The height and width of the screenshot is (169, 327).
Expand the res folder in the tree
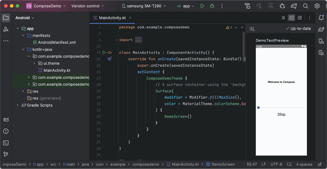point(23,91)
